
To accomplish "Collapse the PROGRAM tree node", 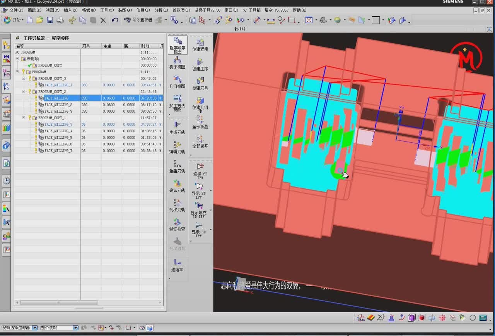I will coord(17,72).
